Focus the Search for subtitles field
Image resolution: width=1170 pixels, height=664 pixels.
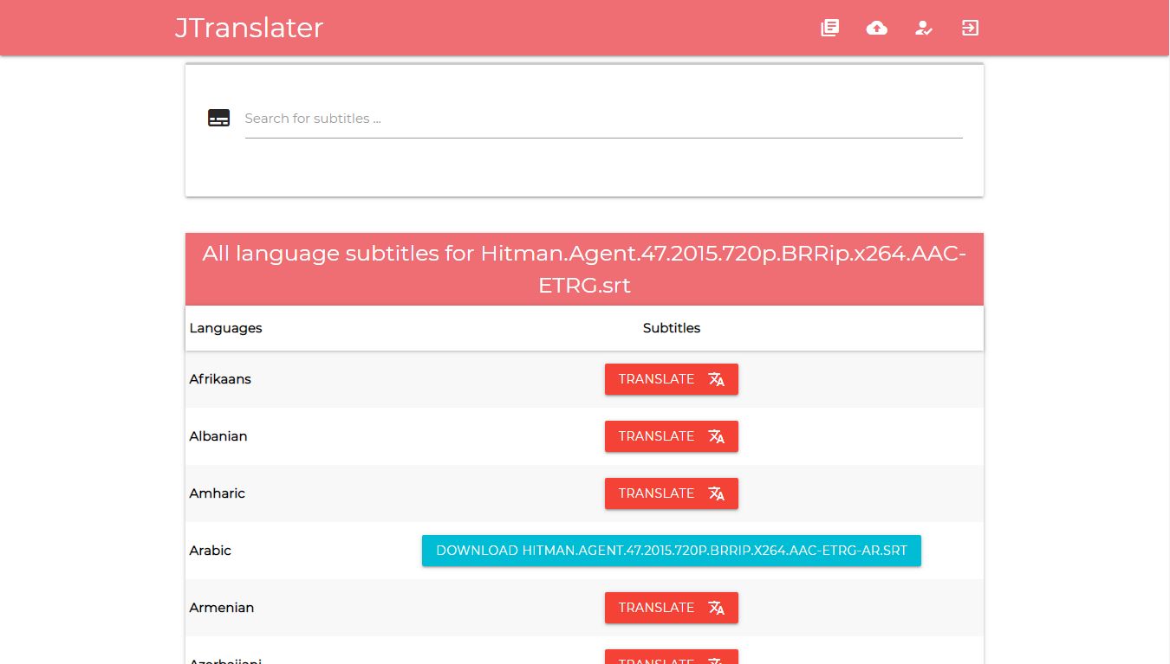click(x=603, y=119)
